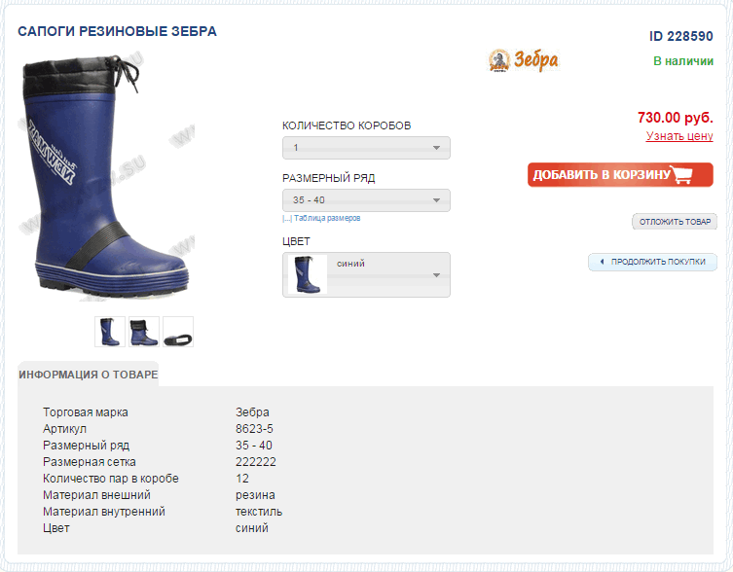
Task: Click the Зебра brand logo
Action: [x=523, y=60]
